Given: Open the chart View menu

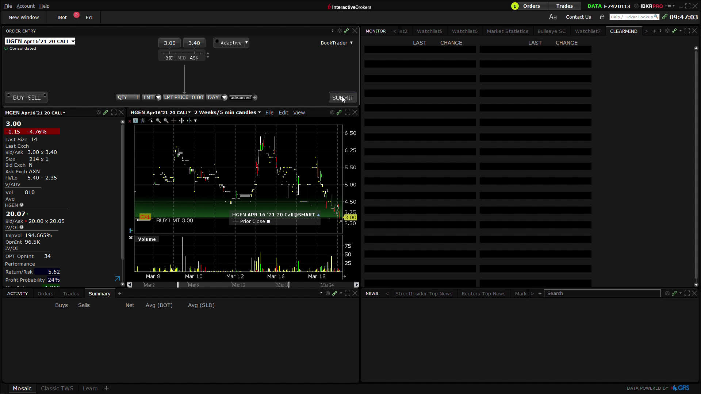Looking at the screenshot, I should [299, 113].
